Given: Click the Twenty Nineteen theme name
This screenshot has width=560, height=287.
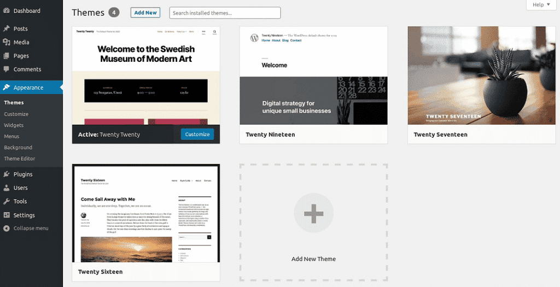Looking at the screenshot, I should pos(270,134).
